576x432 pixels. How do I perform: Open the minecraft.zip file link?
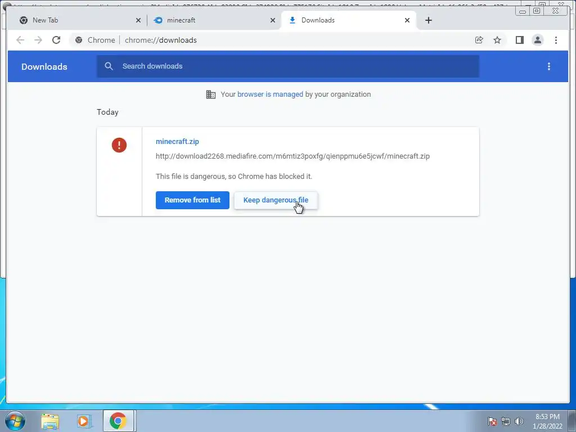177,141
